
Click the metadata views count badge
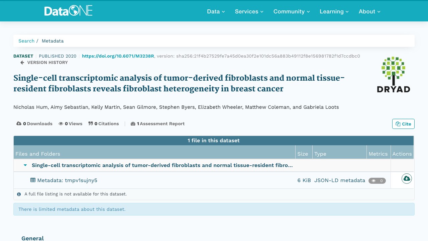[377, 181]
